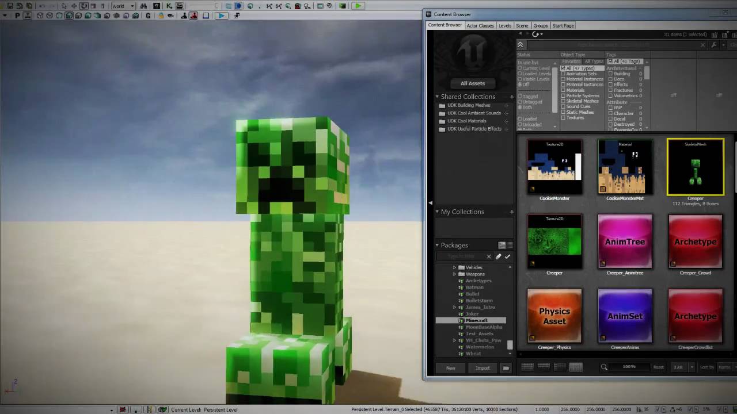Select the highlighted lit view mode icon
Image resolution: width=737 pixels, height=414 pixels.
69,16
